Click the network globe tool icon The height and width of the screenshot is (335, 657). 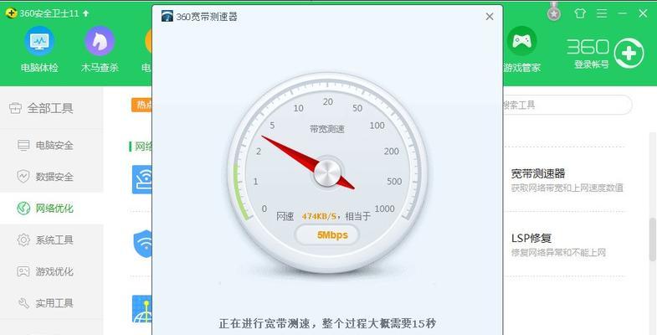[x=142, y=309]
